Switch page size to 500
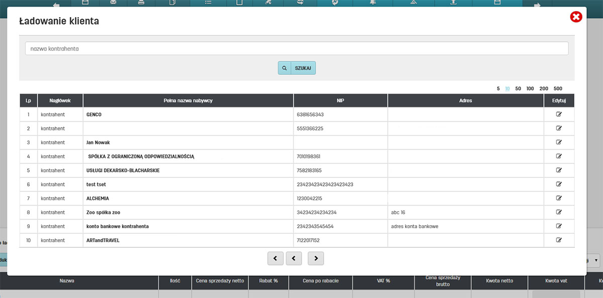This screenshot has height=298, width=603. [558, 88]
